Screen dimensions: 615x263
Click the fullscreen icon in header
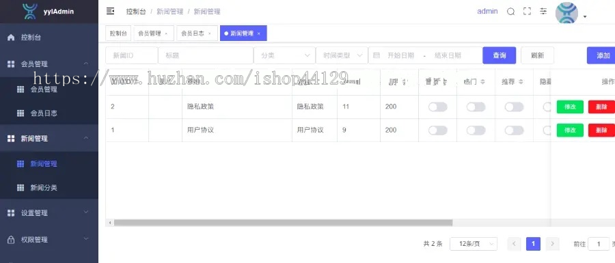[527, 12]
